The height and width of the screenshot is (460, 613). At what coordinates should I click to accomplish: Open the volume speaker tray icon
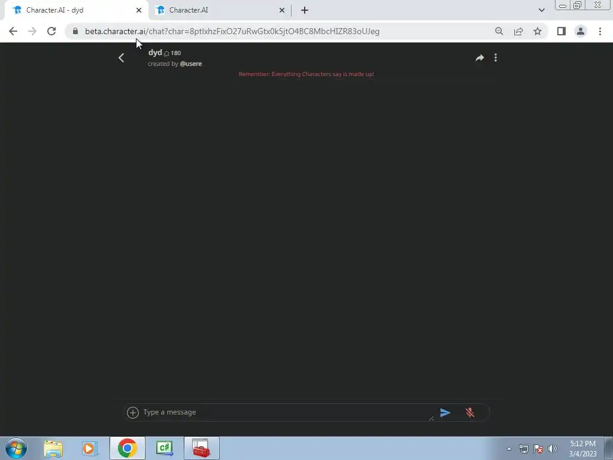coord(553,449)
